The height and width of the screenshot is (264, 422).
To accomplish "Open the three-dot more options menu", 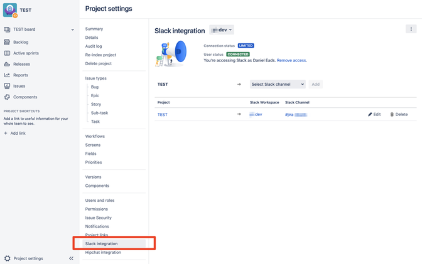I will [x=411, y=29].
